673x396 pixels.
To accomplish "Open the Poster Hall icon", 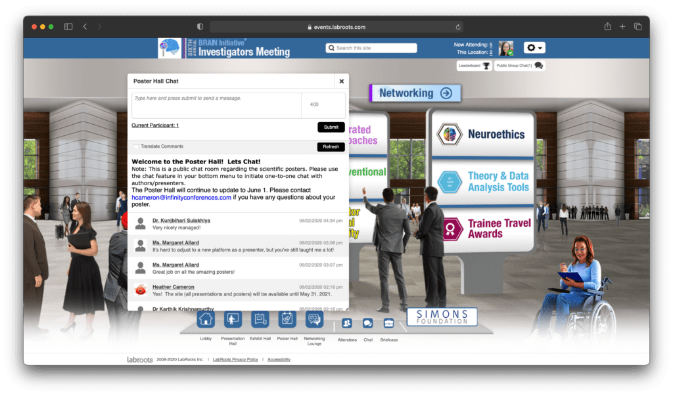I will (287, 320).
